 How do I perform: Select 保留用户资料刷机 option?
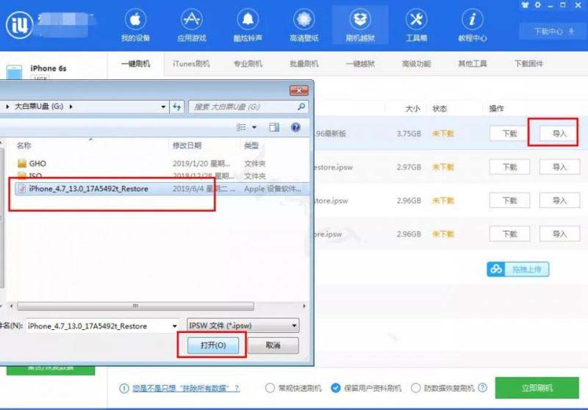(x=336, y=388)
